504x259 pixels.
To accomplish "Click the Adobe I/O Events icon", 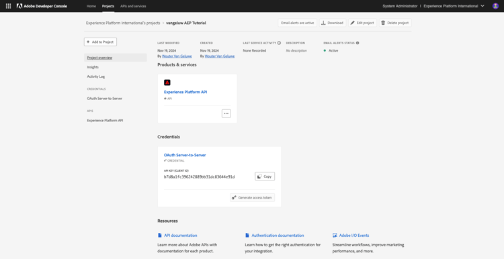I will 335,236.
